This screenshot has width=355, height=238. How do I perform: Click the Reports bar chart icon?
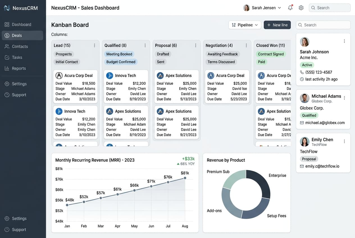click(x=7, y=68)
